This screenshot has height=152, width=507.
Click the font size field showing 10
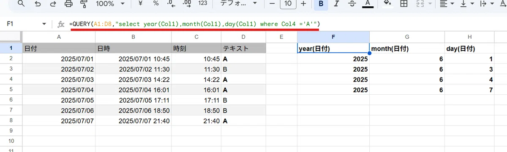pyautogui.click(x=288, y=4)
